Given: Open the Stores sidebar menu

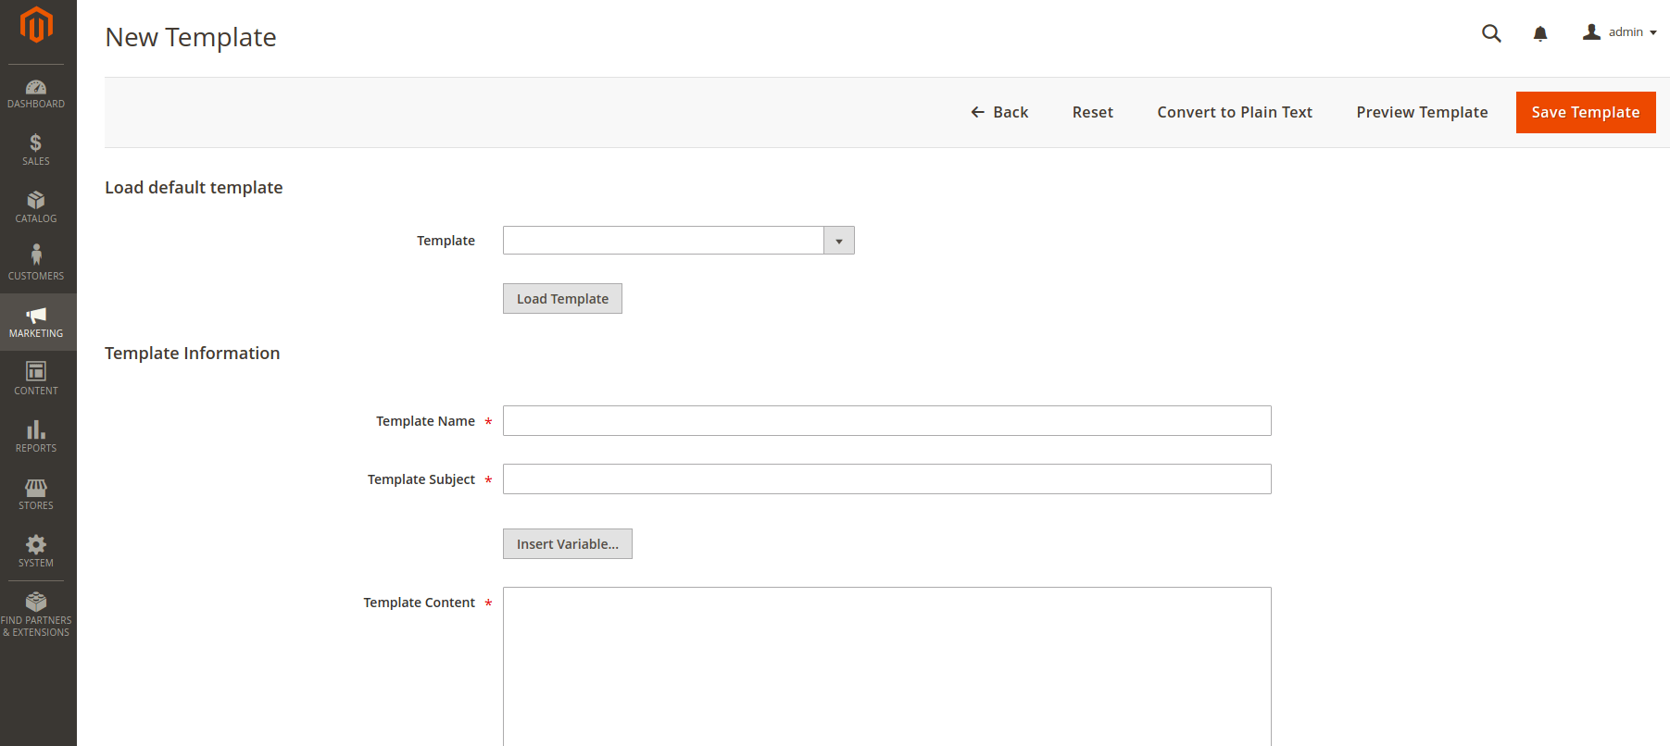Looking at the screenshot, I should 36,494.
